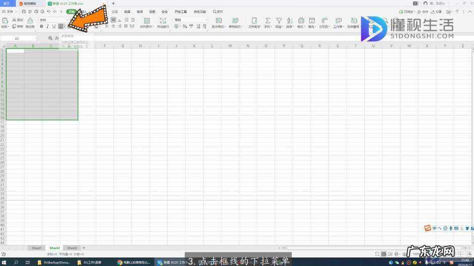Click column header M

click(230, 46)
